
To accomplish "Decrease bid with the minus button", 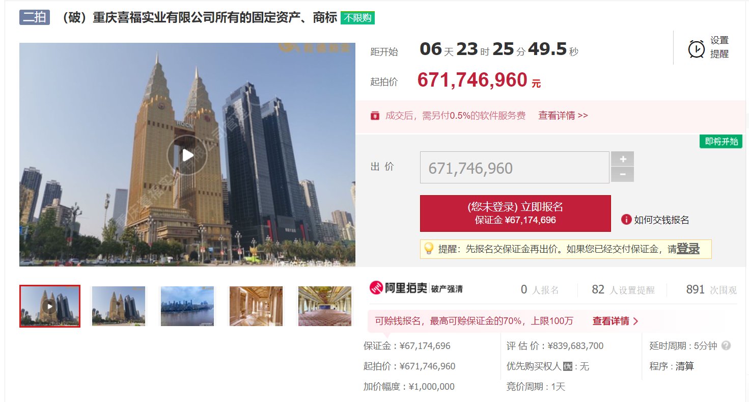I will coord(622,175).
